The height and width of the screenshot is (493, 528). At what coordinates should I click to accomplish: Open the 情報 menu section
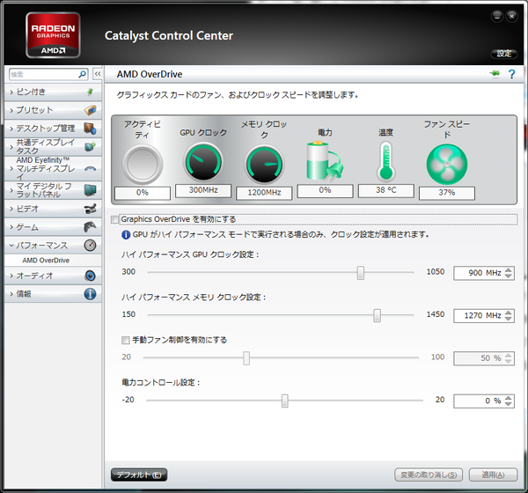53,294
